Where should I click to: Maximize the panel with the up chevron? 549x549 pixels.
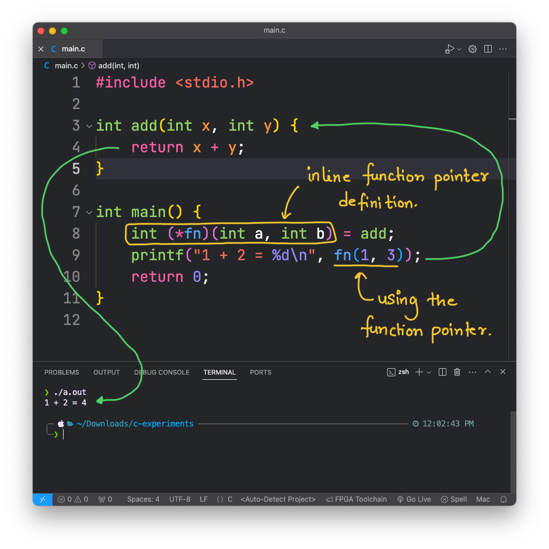[x=488, y=372]
